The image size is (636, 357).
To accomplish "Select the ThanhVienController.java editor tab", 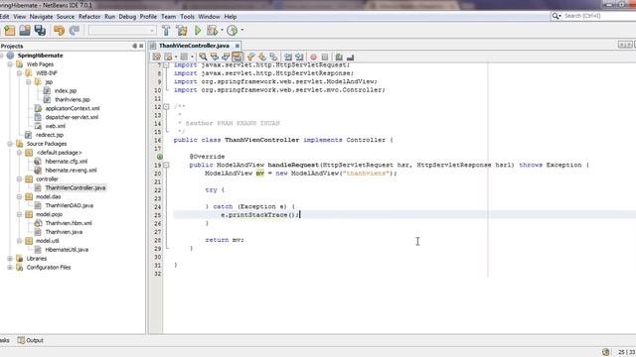I will coord(194,46).
